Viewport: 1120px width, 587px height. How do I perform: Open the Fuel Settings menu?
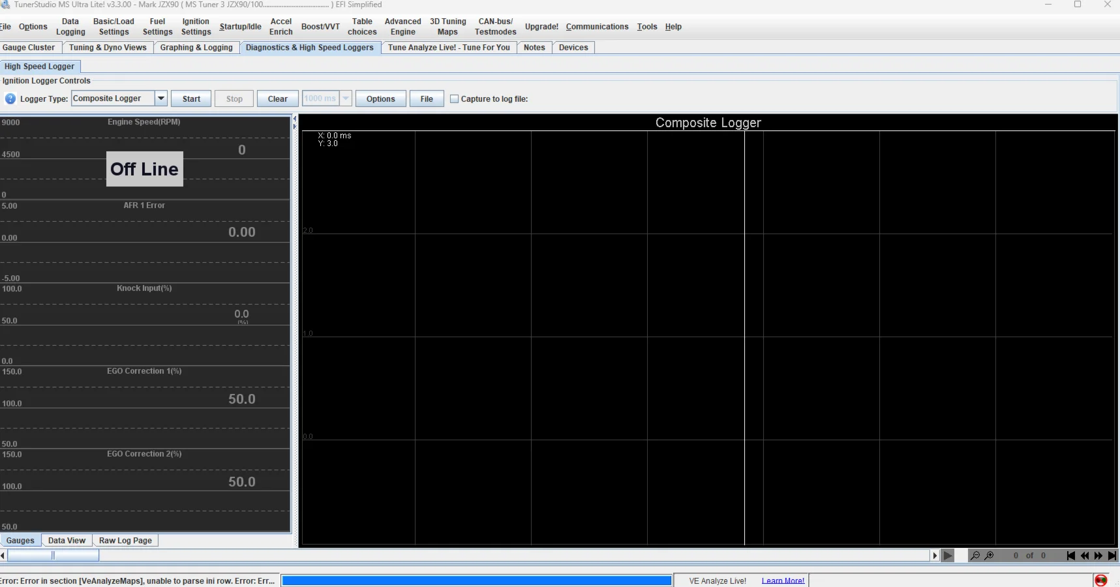(157, 27)
